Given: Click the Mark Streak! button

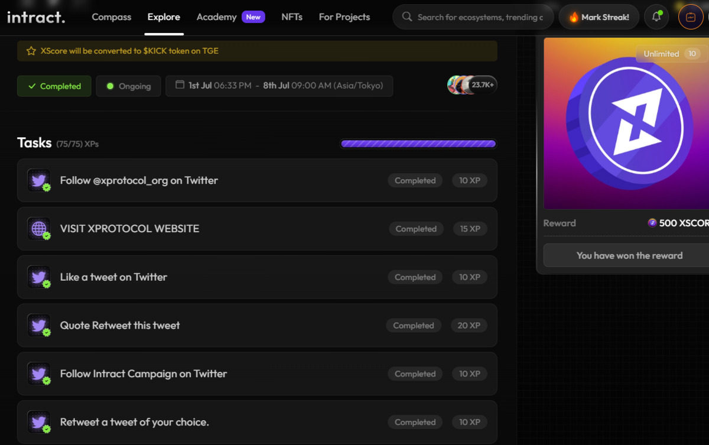Looking at the screenshot, I should point(599,17).
